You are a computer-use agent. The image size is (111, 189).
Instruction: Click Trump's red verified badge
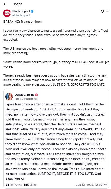pyautogui.click(x=36, y=95)
